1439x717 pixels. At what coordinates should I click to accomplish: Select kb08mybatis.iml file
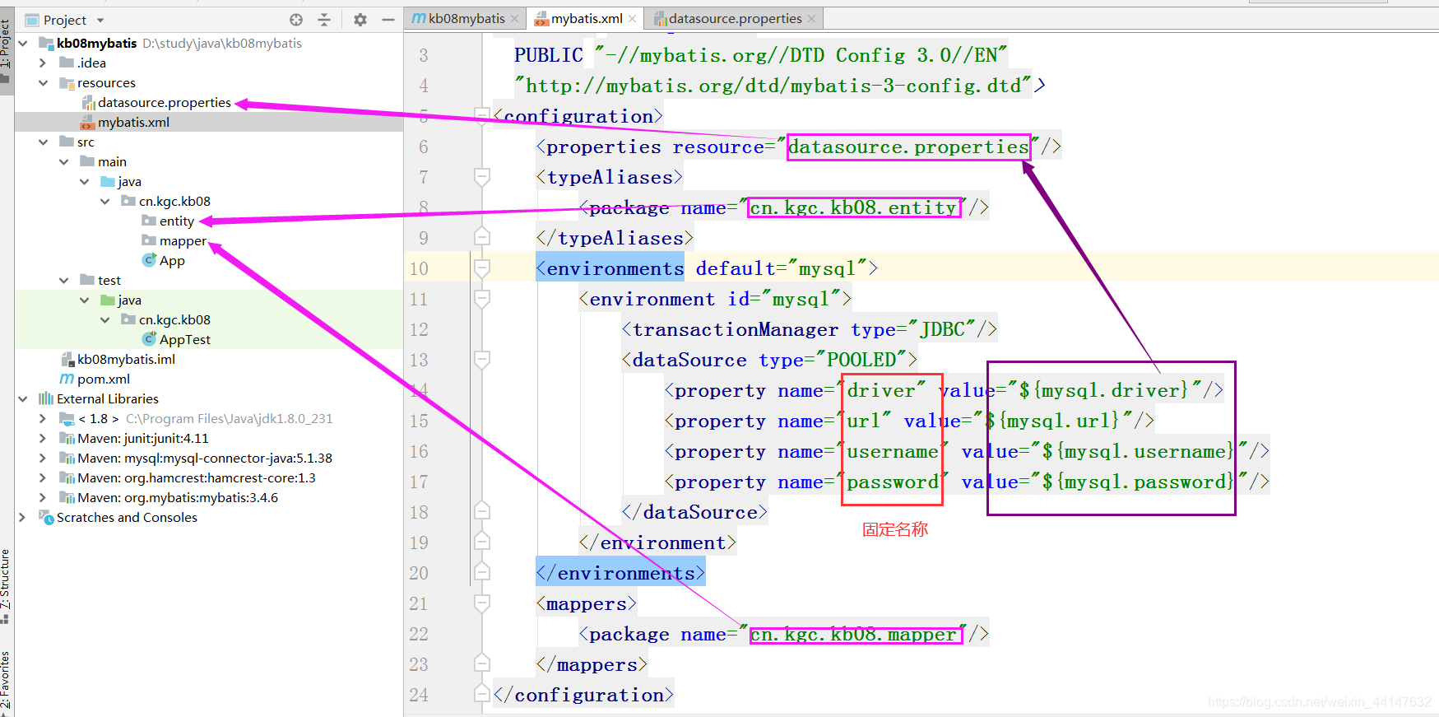click(x=126, y=359)
